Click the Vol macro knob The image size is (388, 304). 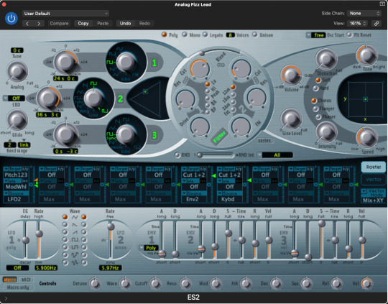click(366, 284)
